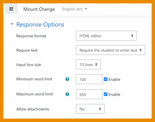The height and width of the screenshot is (122, 155).
Task: Click the Require text label
Action: point(27,50)
